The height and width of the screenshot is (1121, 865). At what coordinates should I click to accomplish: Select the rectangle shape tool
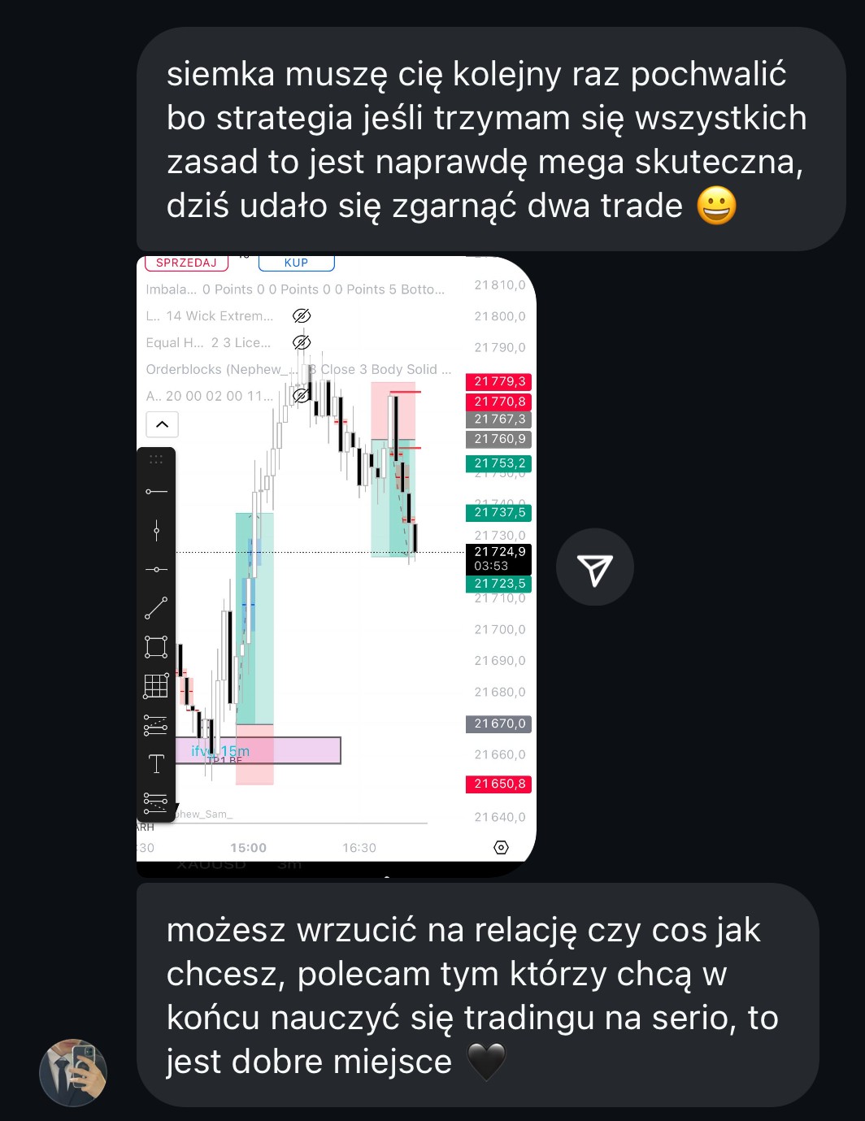[156, 647]
